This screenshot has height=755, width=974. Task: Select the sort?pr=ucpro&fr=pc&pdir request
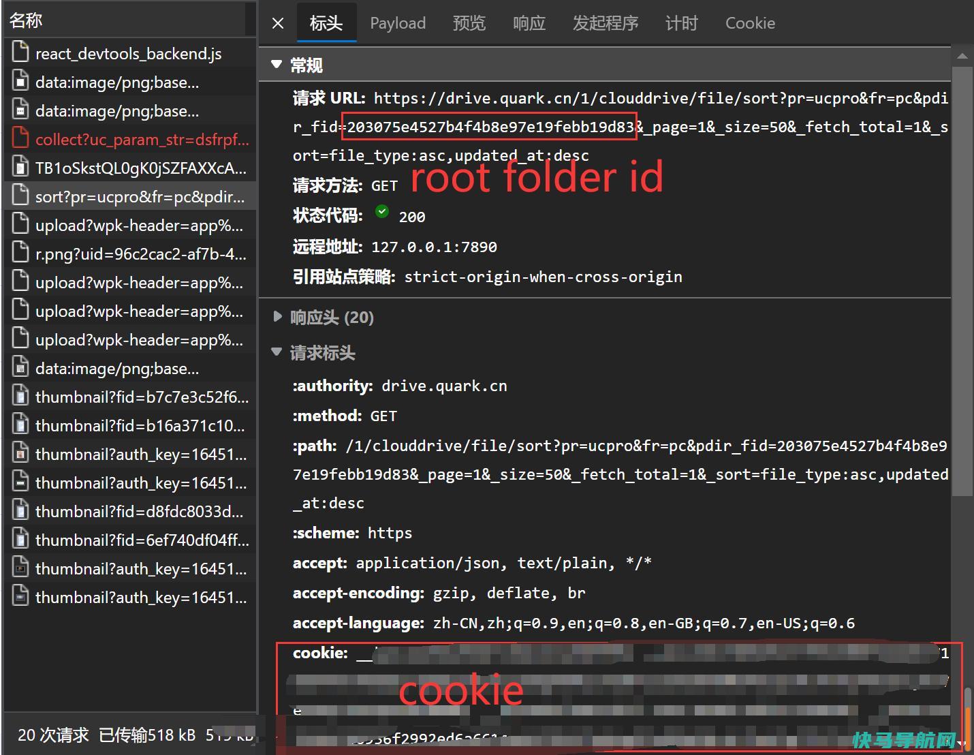click(x=130, y=196)
